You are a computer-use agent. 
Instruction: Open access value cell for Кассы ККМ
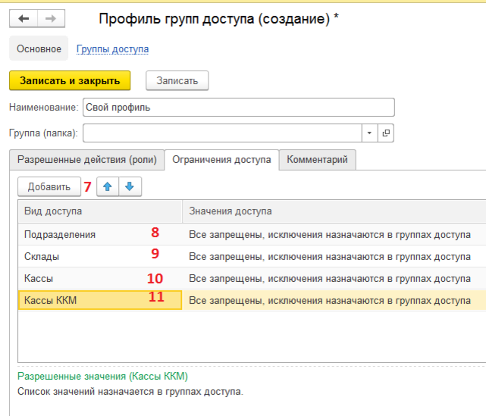coord(334,300)
